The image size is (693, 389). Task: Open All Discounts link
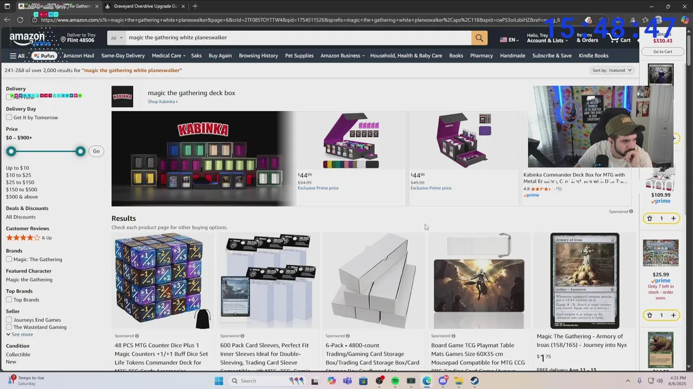[21, 217]
